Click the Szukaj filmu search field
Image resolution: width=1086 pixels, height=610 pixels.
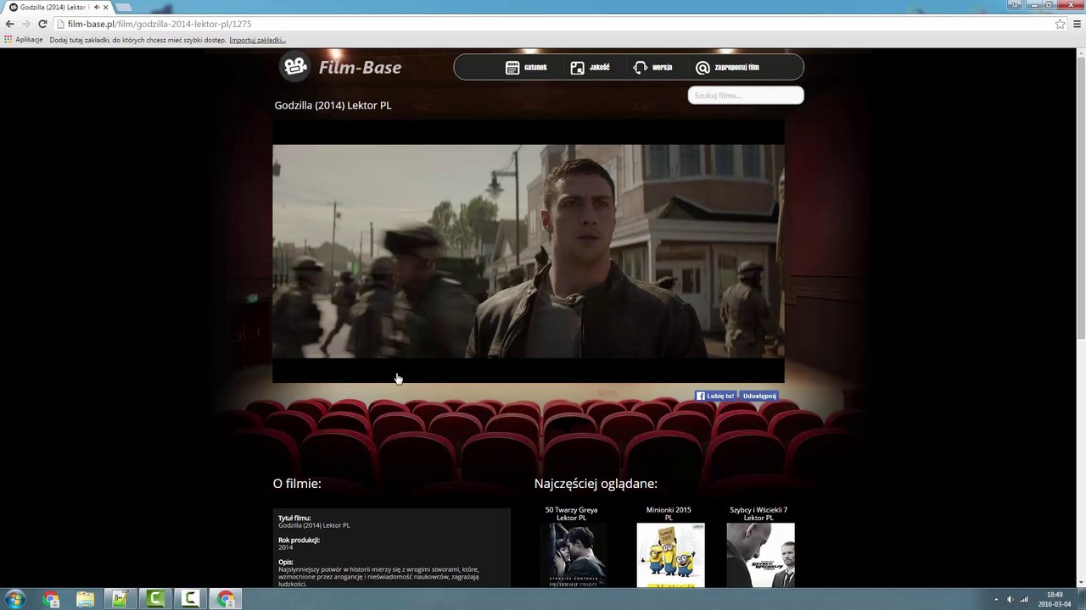(x=746, y=95)
